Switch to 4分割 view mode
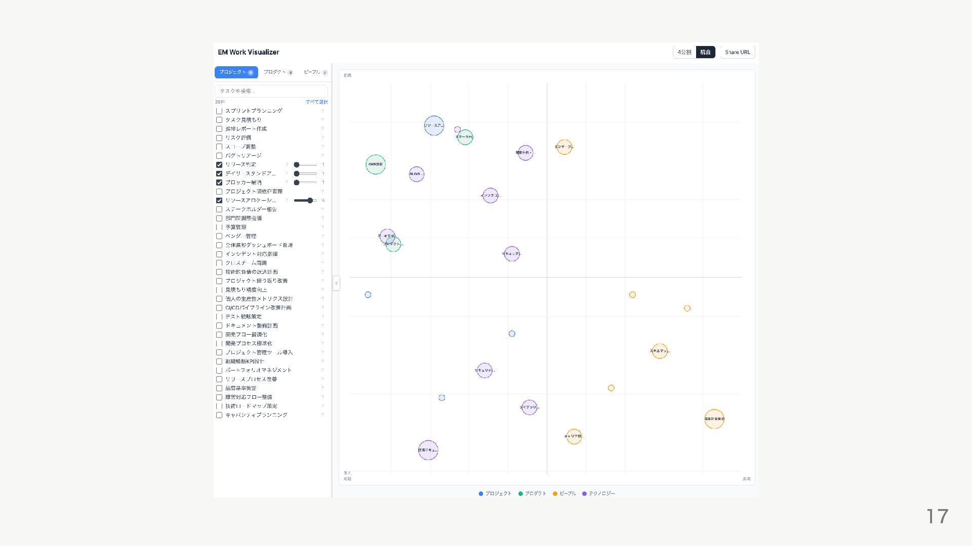The width and height of the screenshot is (972, 546). pyautogui.click(x=684, y=52)
